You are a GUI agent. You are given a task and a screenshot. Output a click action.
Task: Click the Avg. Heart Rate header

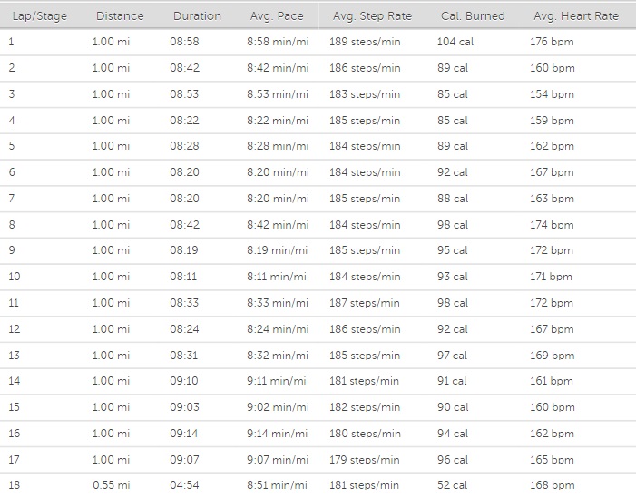tap(575, 15)
